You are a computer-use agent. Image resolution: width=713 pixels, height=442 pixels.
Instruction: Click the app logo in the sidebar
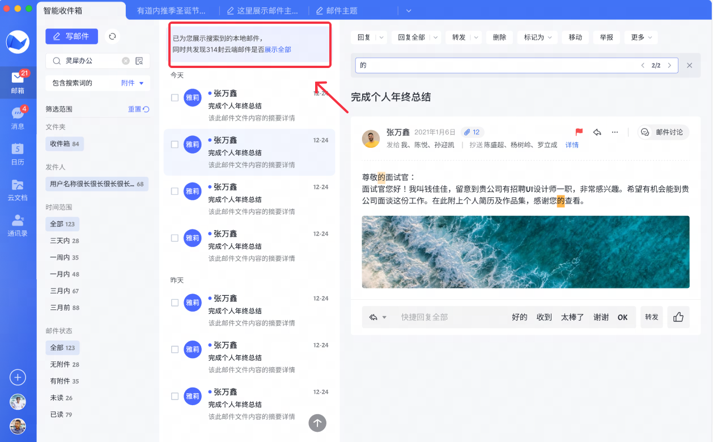tap(18, 42)
